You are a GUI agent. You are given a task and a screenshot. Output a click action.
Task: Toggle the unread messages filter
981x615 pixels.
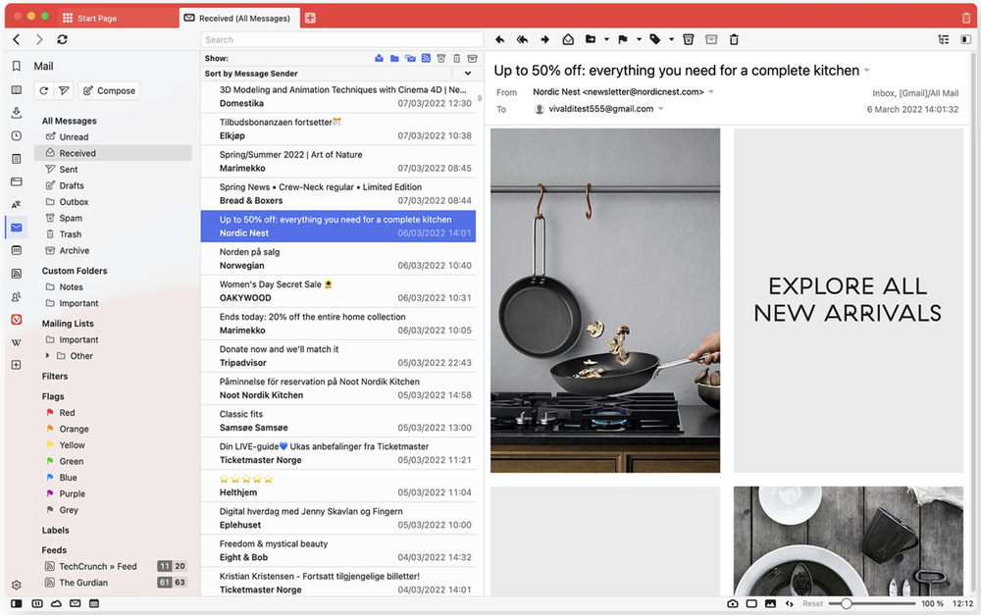pyautogui.click(x=379, y=58)
